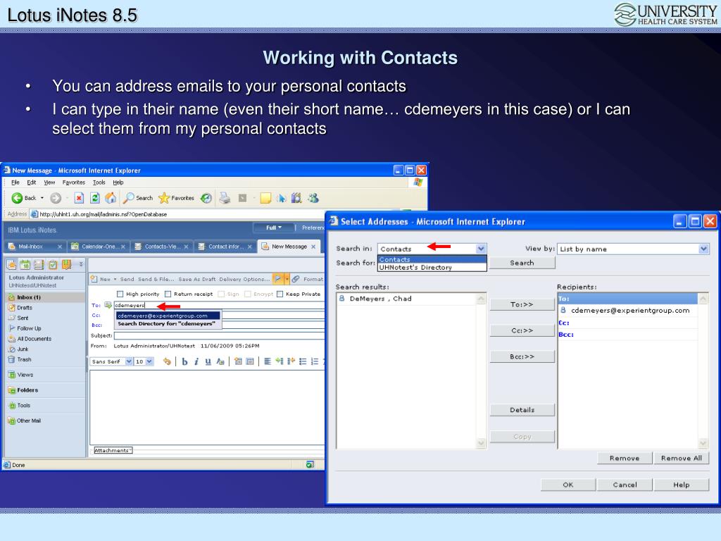721x541 pixels.
Task: Click the Search results scrollbar
Action: (481, 371)
